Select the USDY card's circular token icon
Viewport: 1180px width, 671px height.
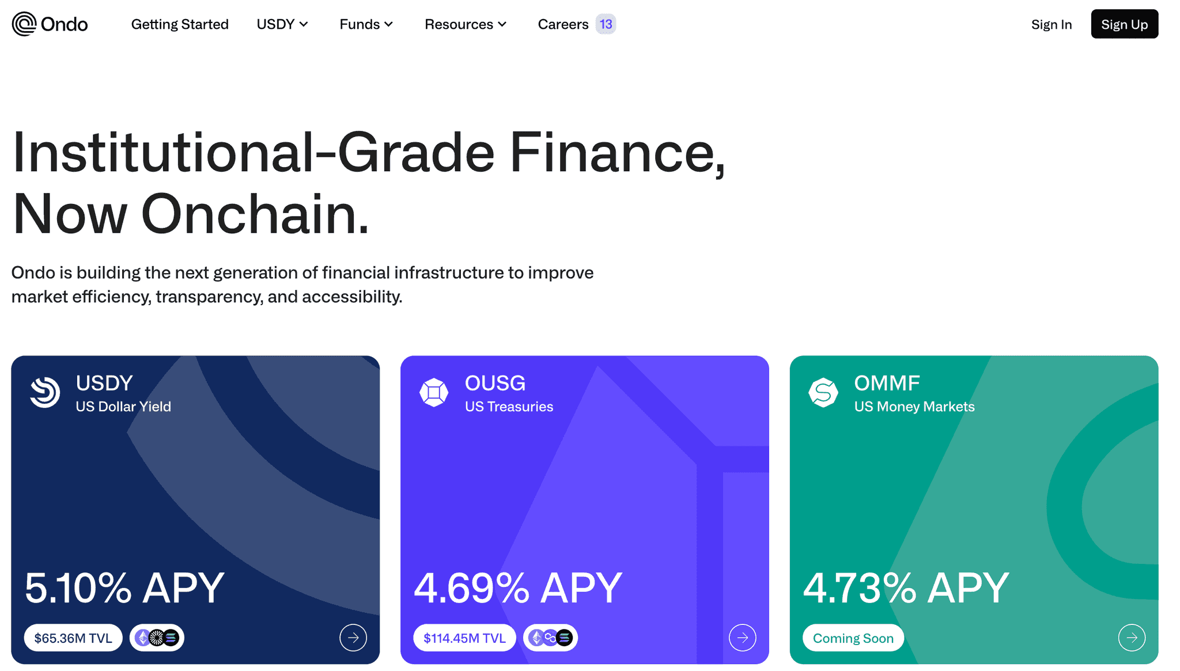[x=45, y=392]
